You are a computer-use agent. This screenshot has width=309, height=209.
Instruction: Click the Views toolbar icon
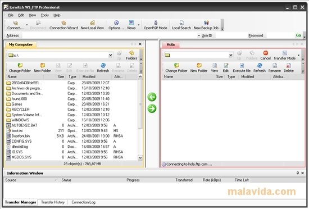tap(131, 25)
